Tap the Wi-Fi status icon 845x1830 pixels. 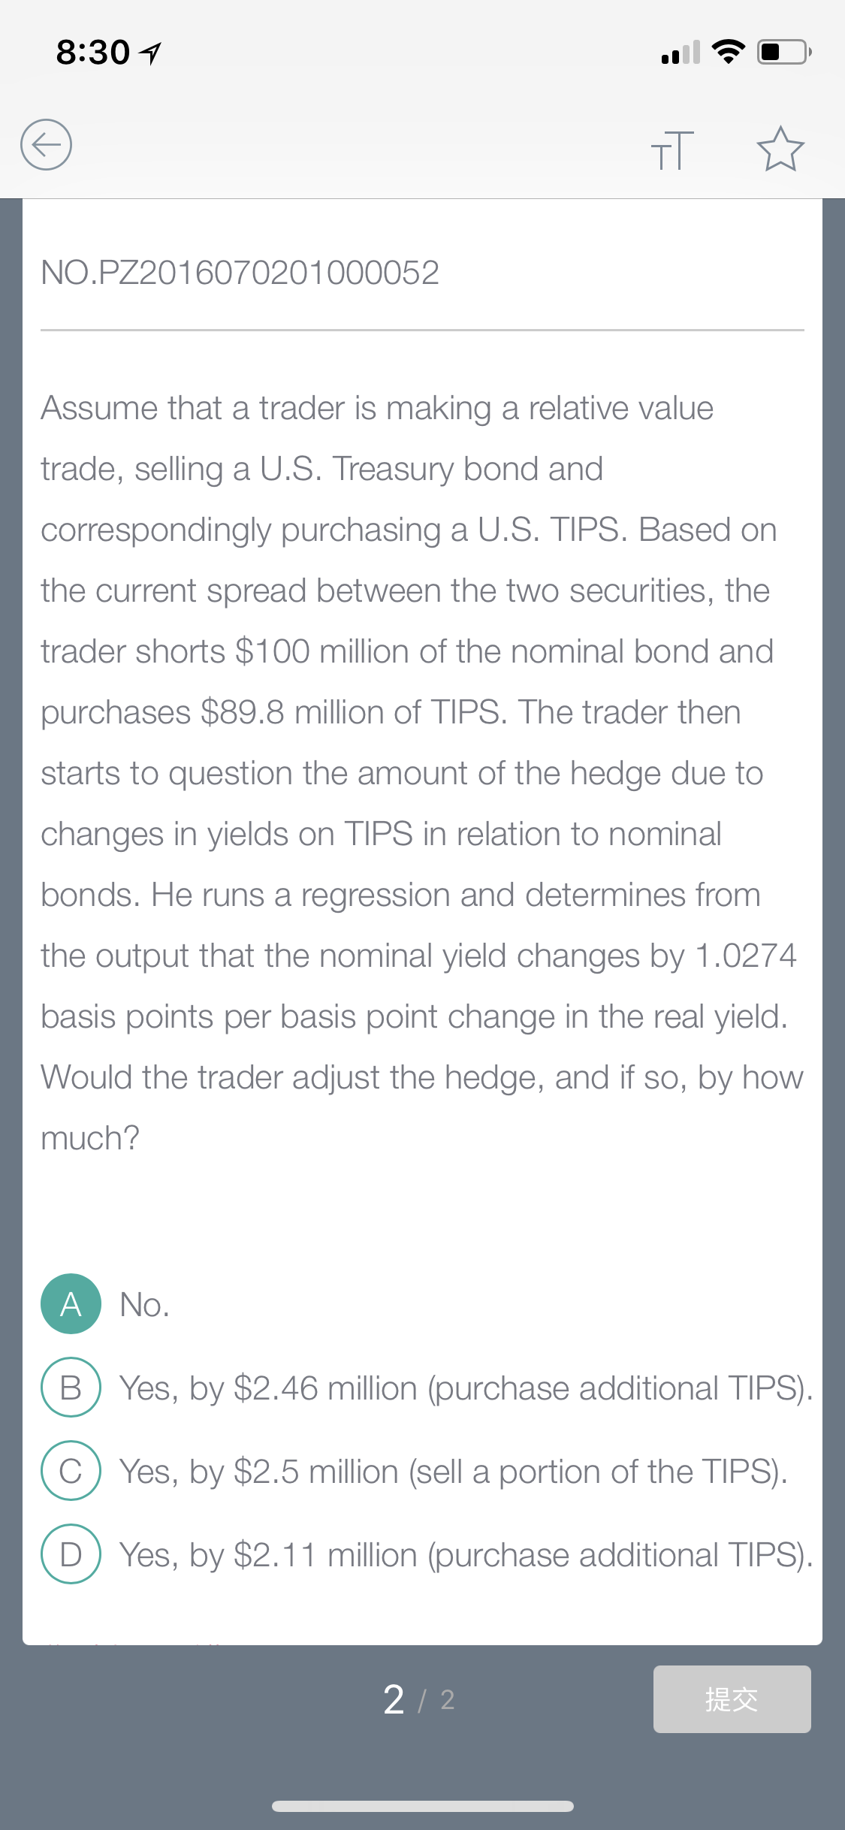(x=728, y=52)
